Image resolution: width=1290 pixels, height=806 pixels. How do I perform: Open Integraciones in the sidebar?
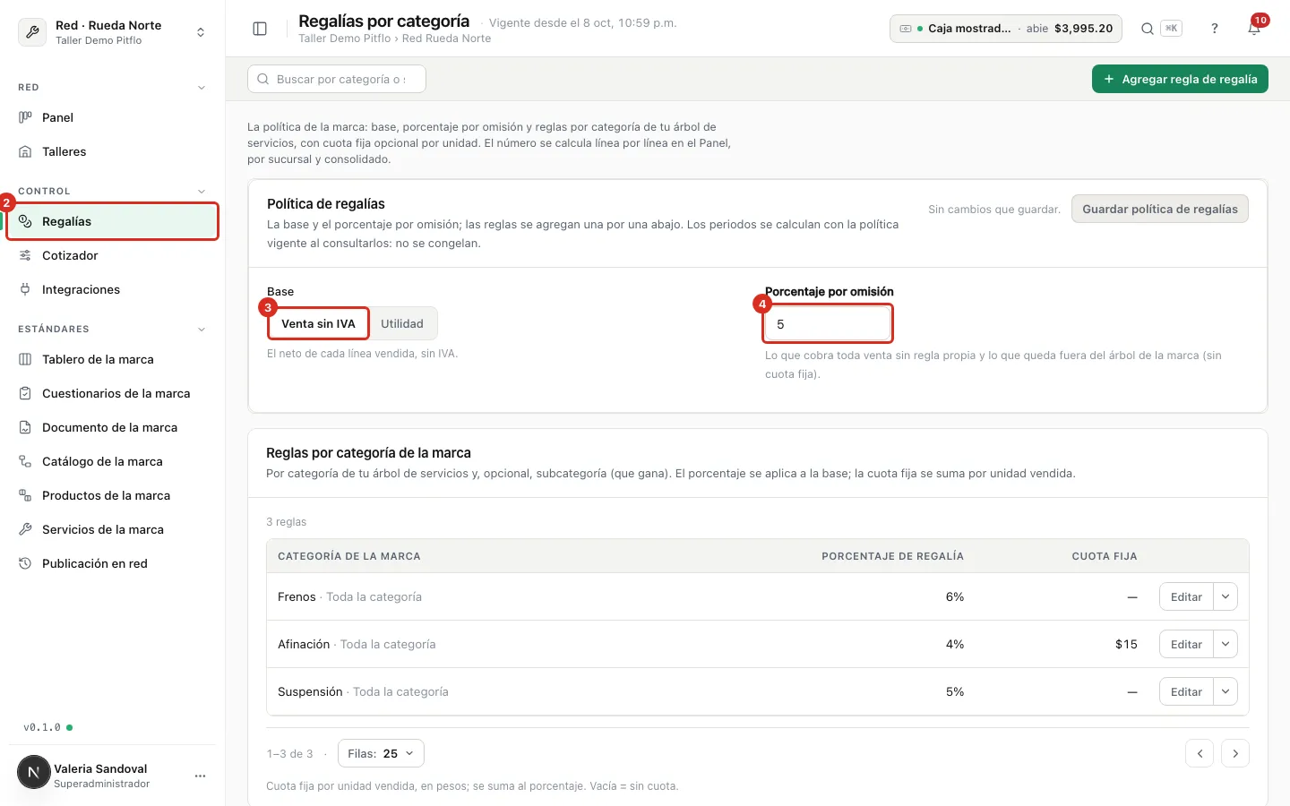[113, 289]
